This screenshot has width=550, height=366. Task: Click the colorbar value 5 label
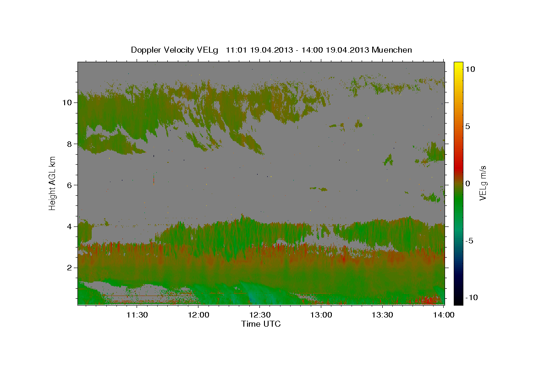pyautogui.click(x=468, y=126)
